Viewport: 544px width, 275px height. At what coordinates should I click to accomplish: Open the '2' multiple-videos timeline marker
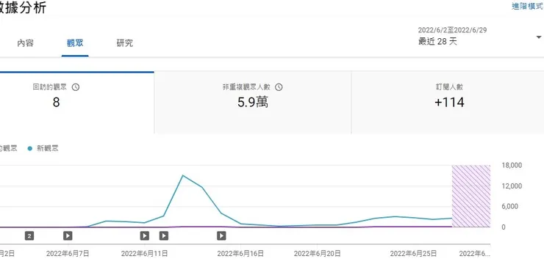pos(29,236)
